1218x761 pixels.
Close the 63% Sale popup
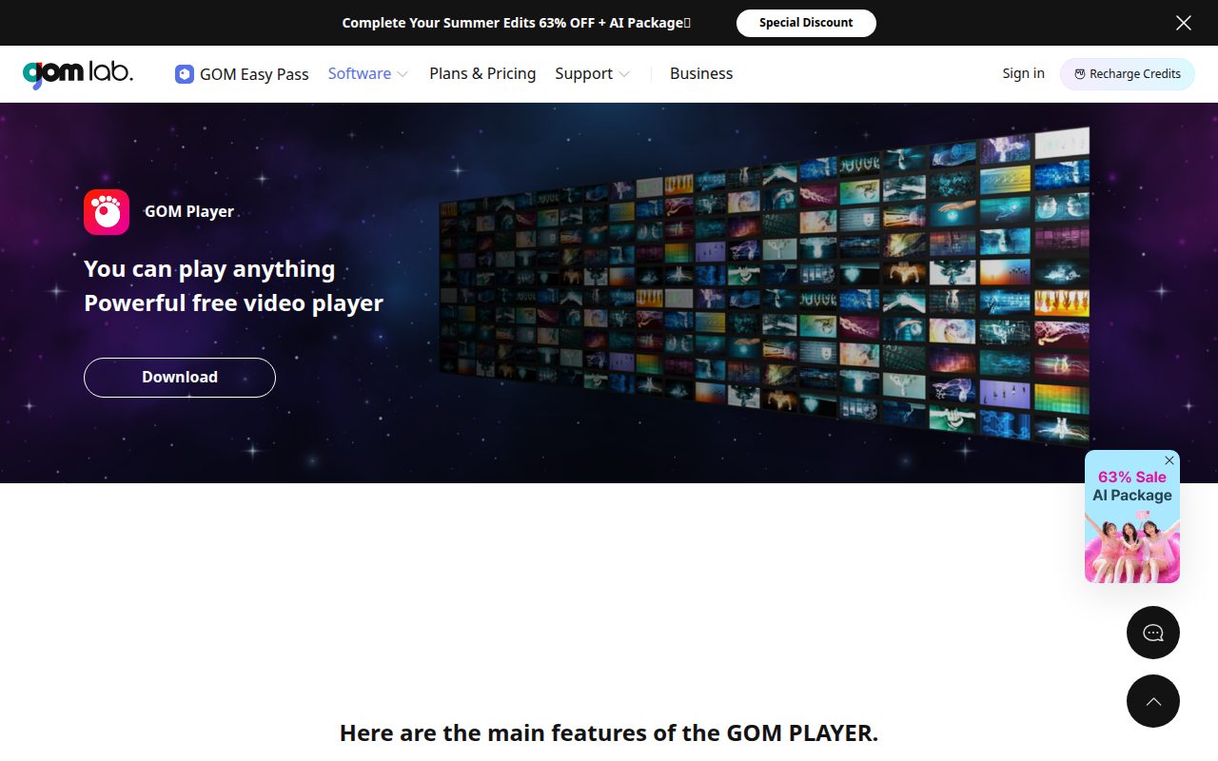coord(1169,460)
